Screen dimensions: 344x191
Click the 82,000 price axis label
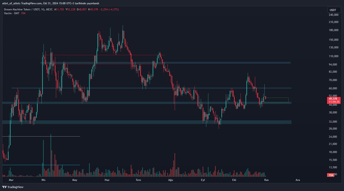click(x=333, y=72)
